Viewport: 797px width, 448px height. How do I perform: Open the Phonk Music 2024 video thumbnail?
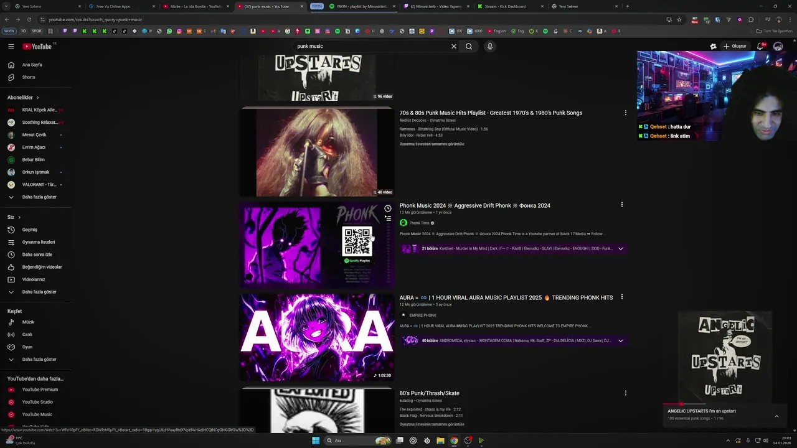click(x=318, y=245)
